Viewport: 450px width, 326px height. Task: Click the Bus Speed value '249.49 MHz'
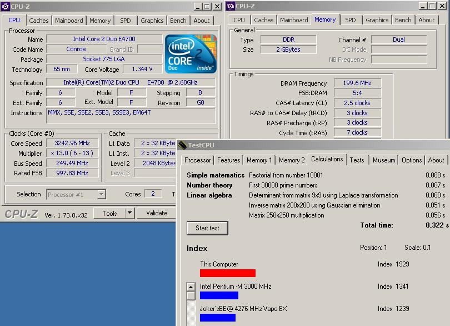pyautogui.click(x=72, y=163)
